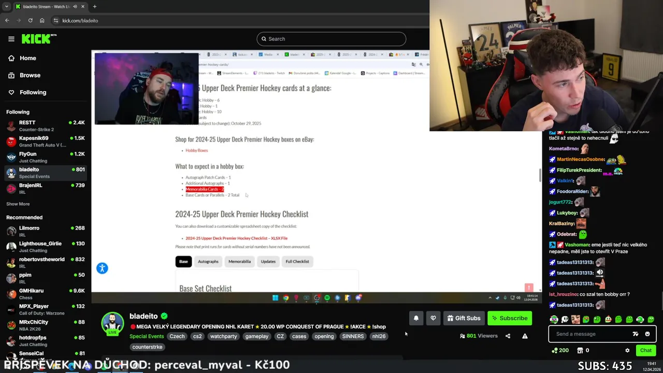Click the Checklist XLSX File link
Screen dimensions: 663x373
236,238
